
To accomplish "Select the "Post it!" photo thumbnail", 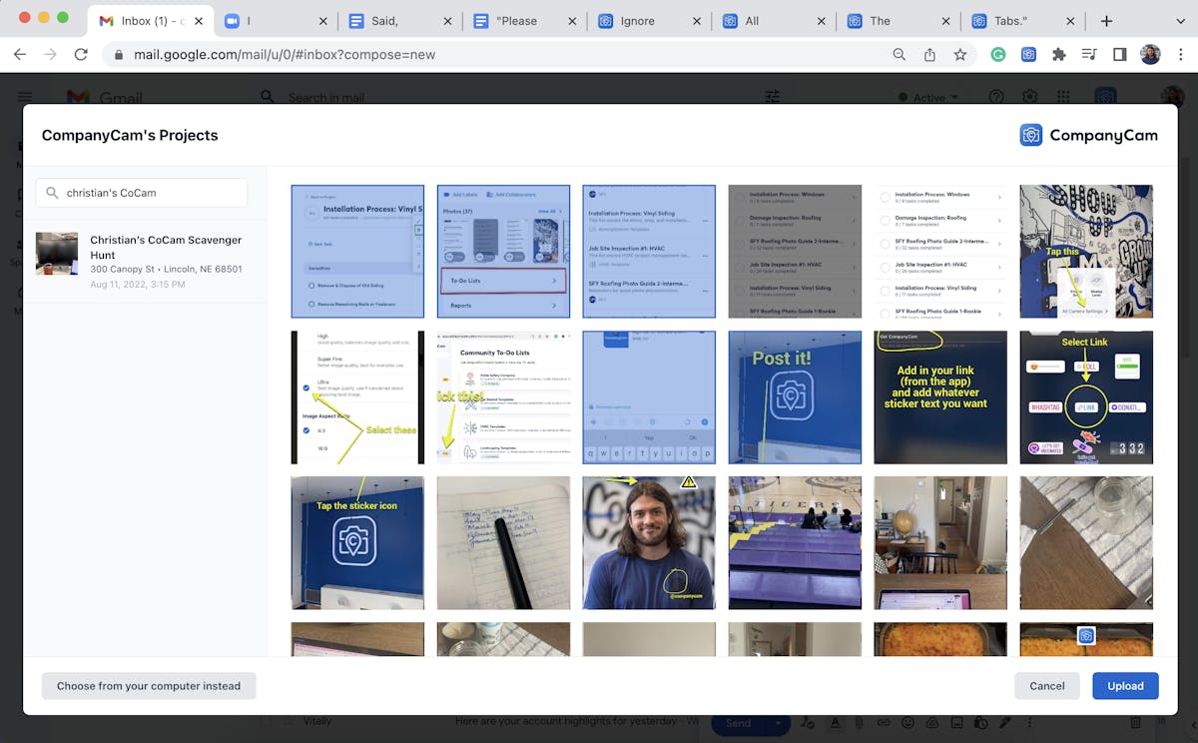I will coord(795,397).
